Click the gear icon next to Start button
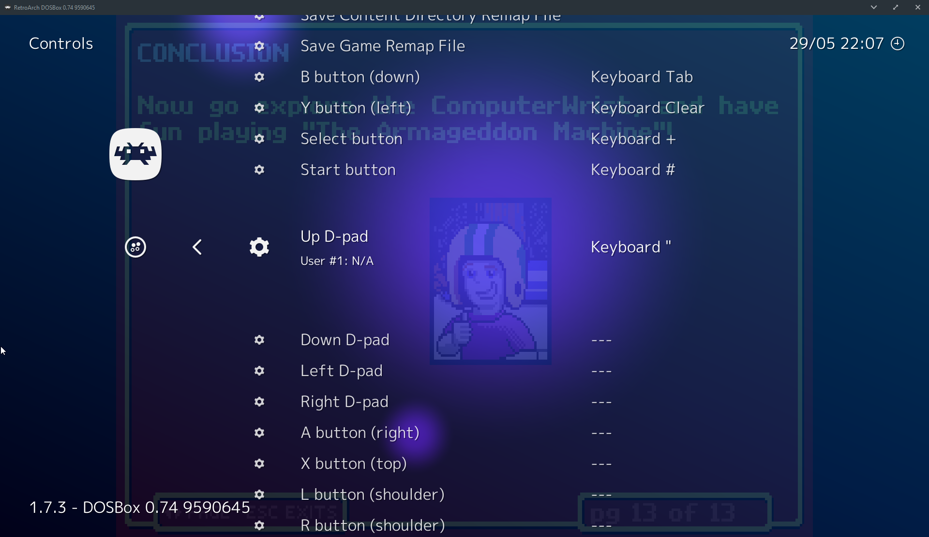 259,170
